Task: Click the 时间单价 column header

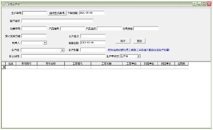Action: [149, 64]
